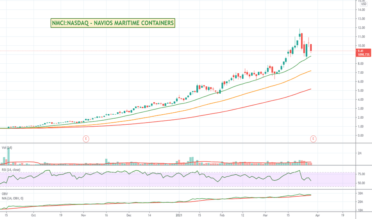The image size is (372, 219).
Task: Click the last red candlestick on the chart
Action: (x=311, y=47)
